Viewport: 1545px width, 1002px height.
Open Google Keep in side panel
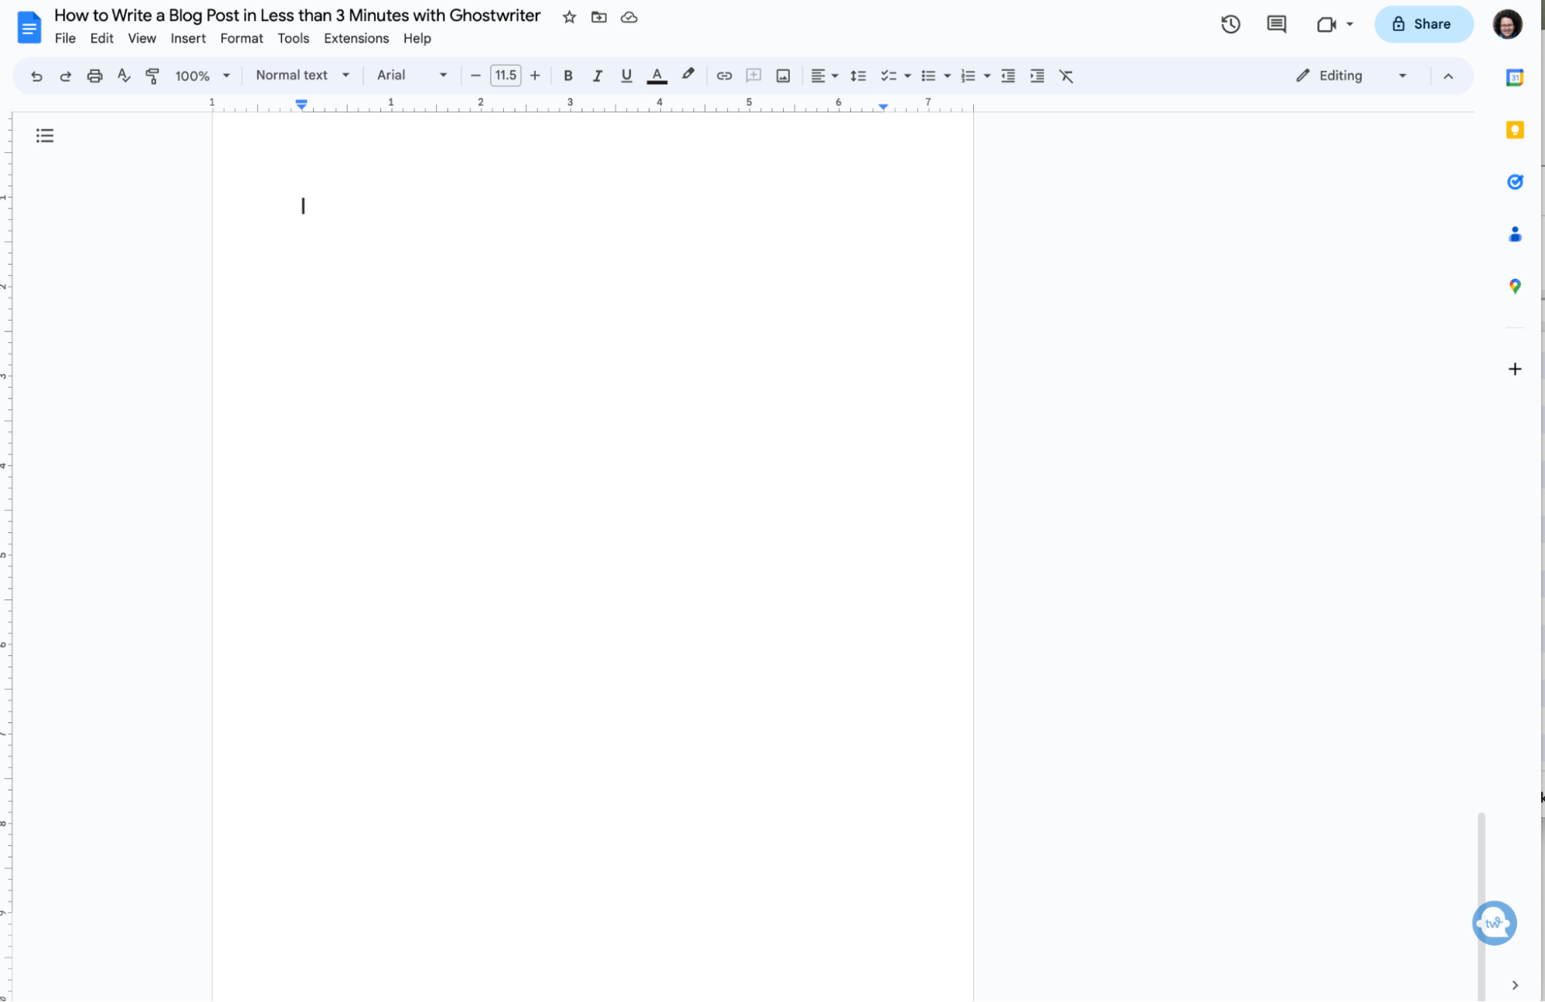1514,130
